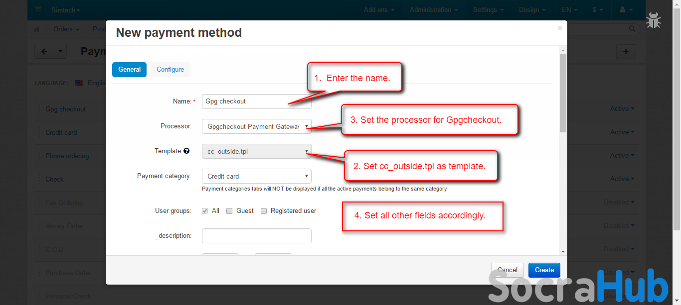
Task: Click the search magnifier icon
Action: coord(633,29)
